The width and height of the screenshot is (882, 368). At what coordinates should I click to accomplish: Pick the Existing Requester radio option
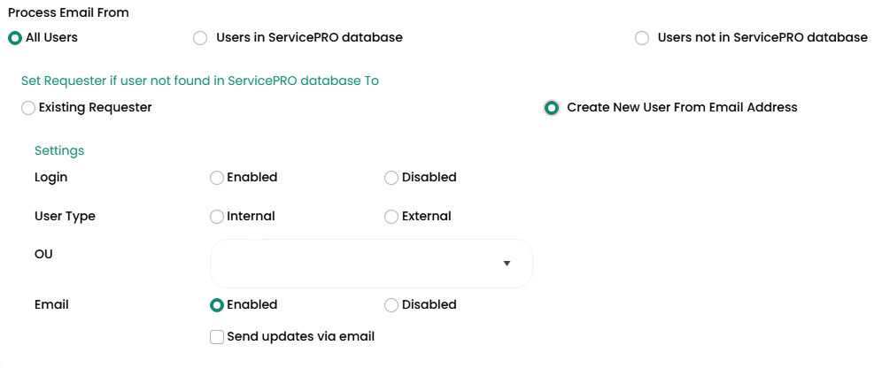pos(28,108)
